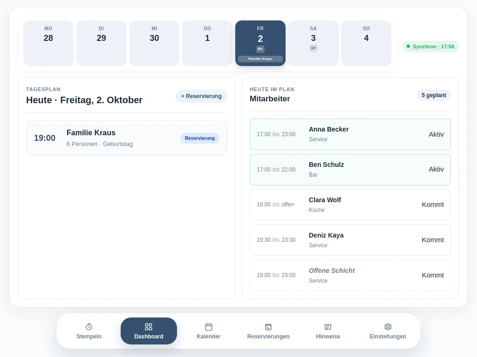Select the Offene Schicht row
Viewport: 477px width, 357px height.
coord(350,275)
